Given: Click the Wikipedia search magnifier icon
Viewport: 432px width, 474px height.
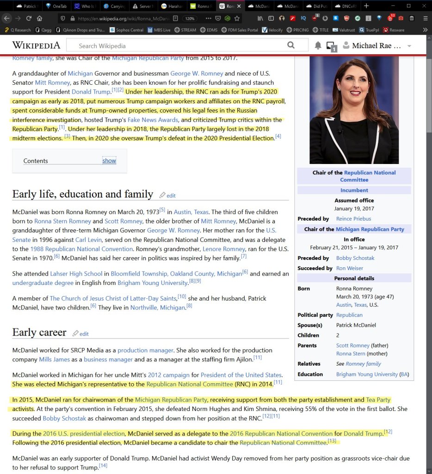Looking at the screenshot, I should pyautogui.click(x=290, y=45).
